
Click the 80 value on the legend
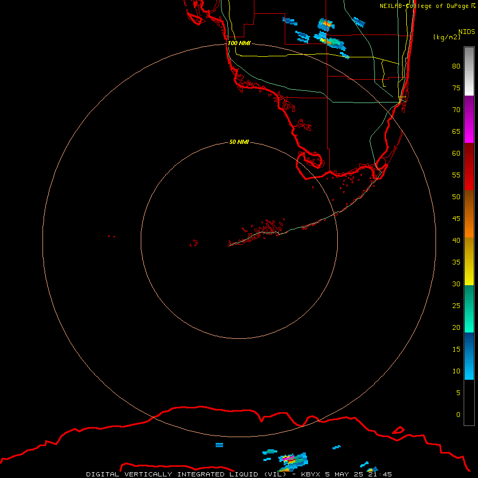click(x=456, y=66)
